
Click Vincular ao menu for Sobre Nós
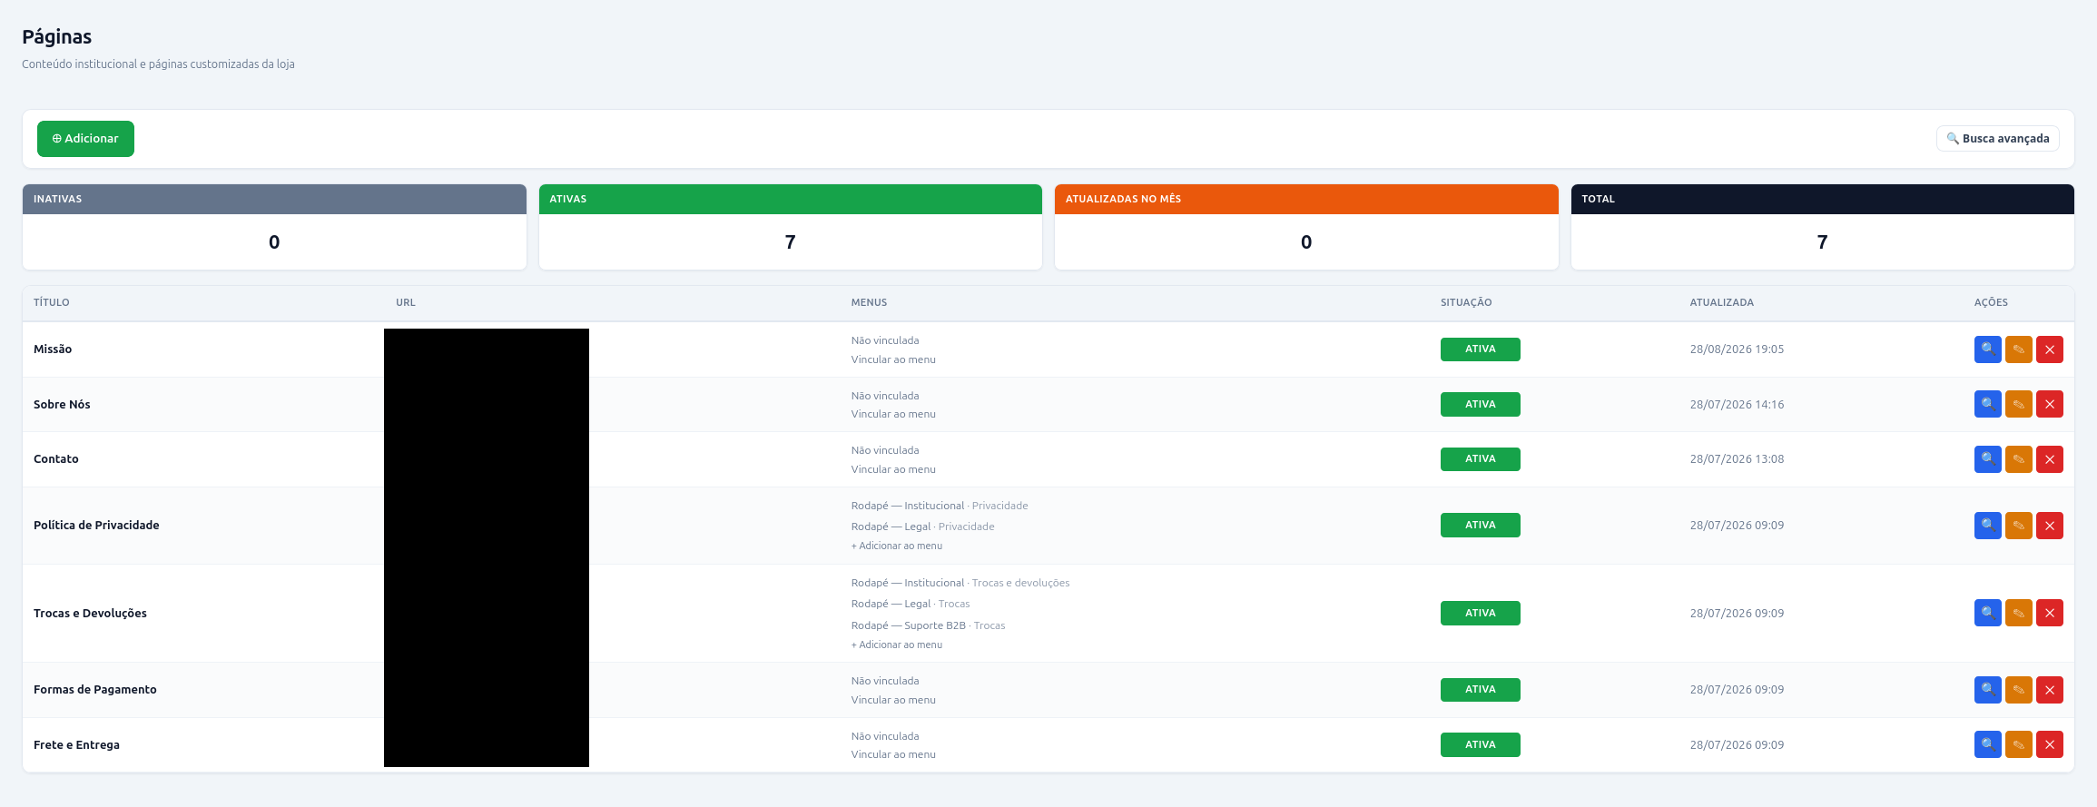tap(893, 414)
